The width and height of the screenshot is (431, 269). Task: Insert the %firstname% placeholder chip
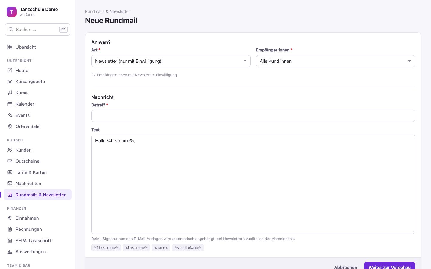pyautogui.click(x=106, y=248)
